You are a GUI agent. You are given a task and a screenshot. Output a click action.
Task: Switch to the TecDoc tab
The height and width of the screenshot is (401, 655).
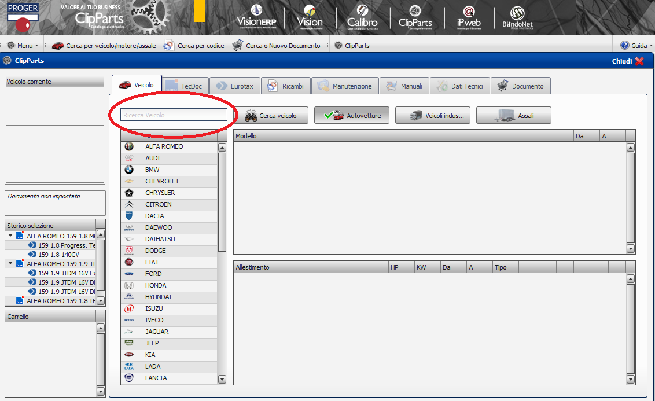[185, 86]
